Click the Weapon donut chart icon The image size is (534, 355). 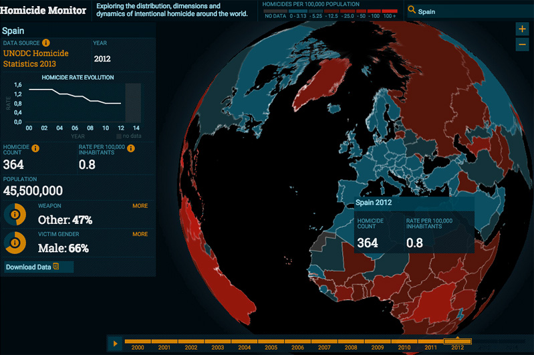[15, 215]
